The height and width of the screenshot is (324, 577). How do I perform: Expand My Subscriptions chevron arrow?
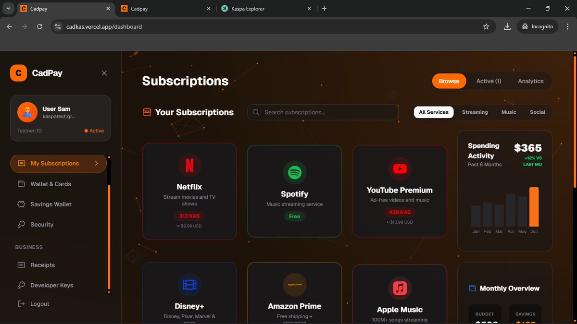96,163
